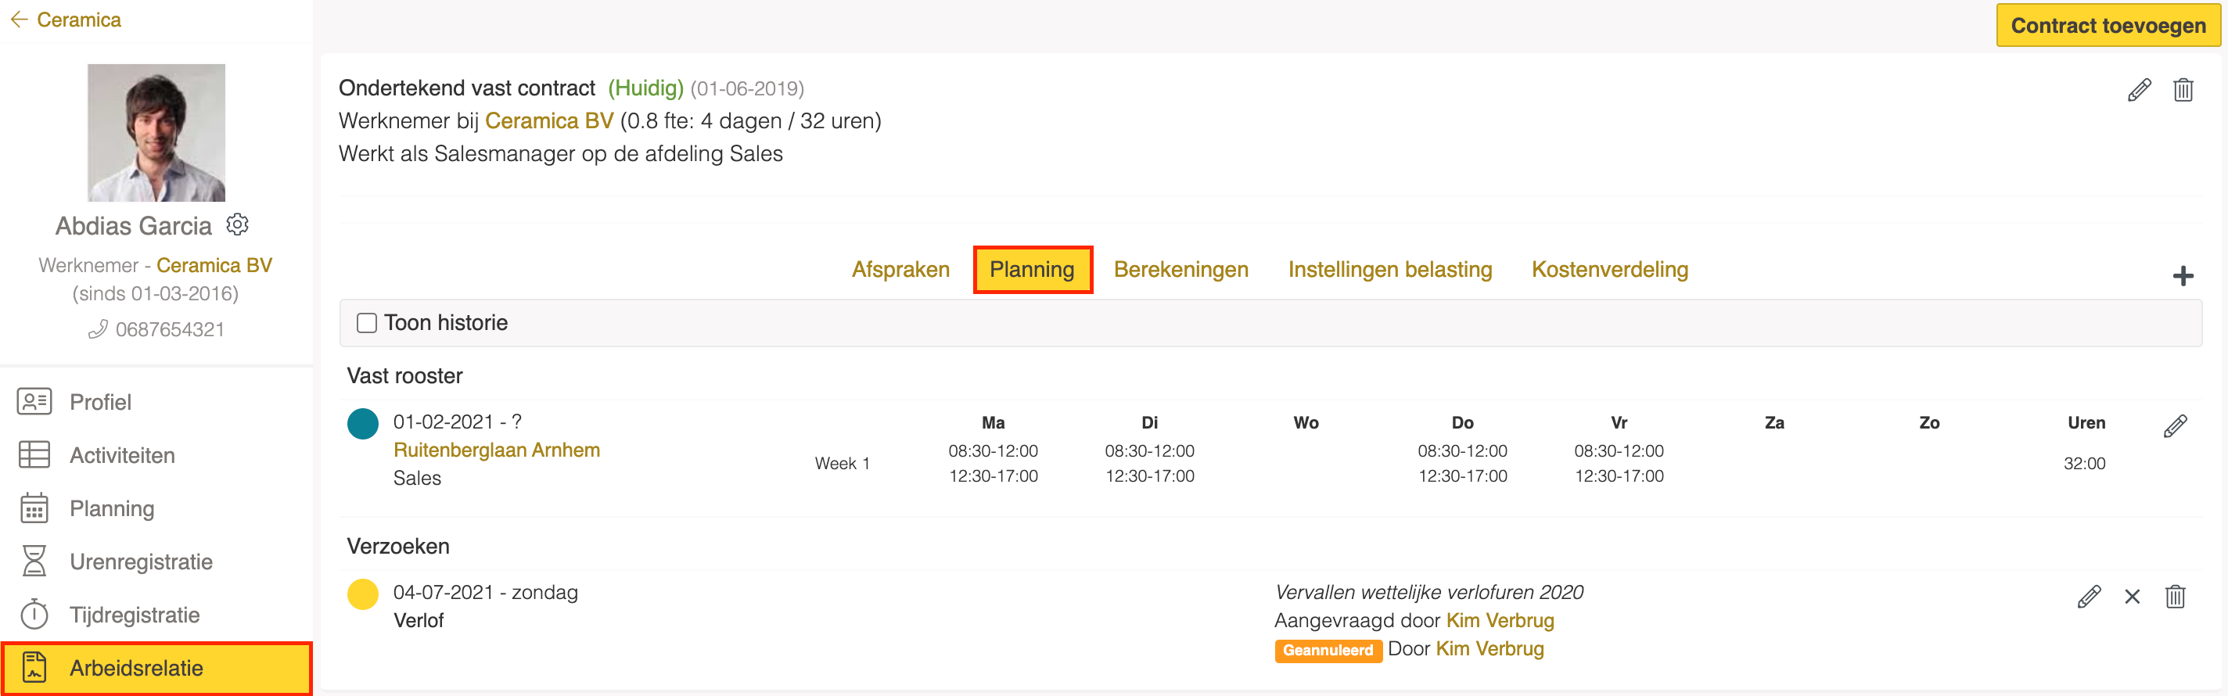Click the 32:00 hours total
Screen dimensions: 2228x696
[2084, 464]
